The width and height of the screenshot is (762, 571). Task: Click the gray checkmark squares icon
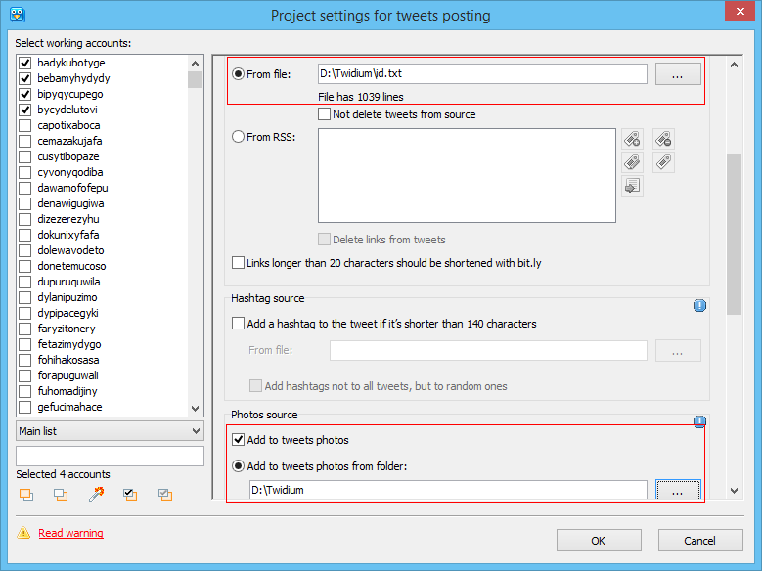(165, 495)
